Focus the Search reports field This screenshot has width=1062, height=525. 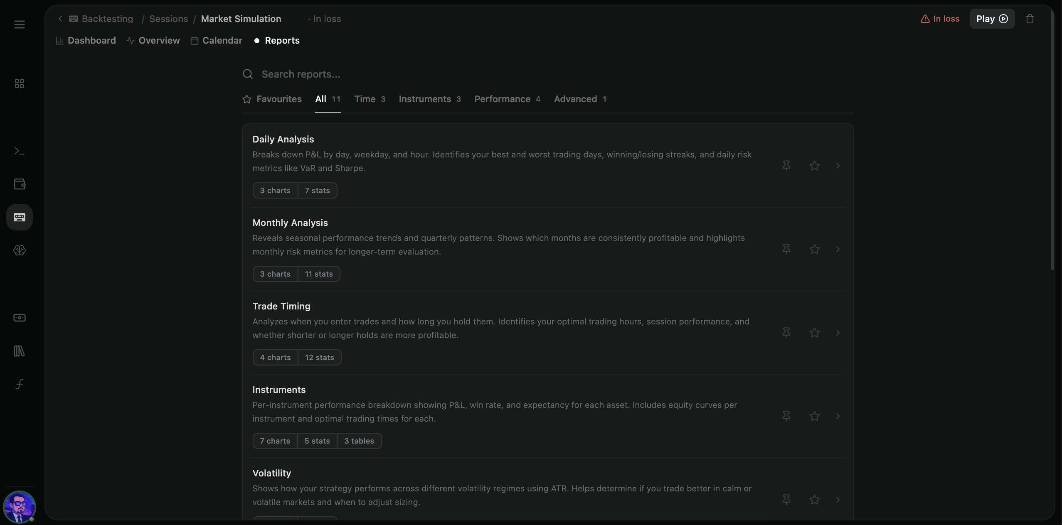pyautogui.click(x=547, y=74)
